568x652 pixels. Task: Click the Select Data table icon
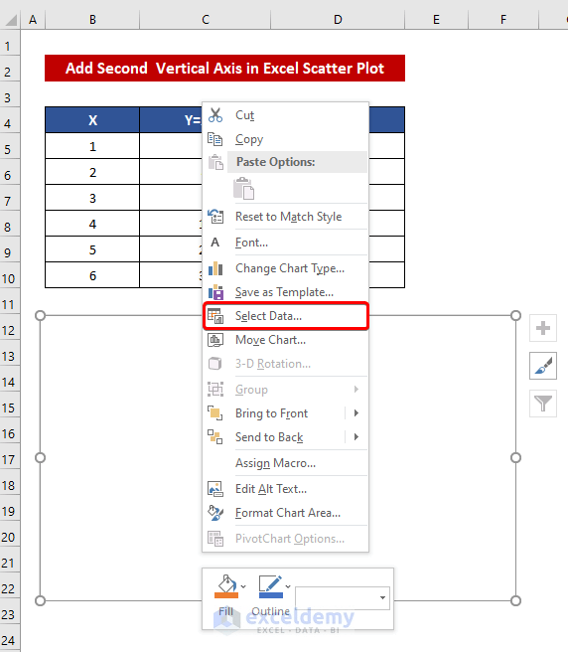[215, 316]
